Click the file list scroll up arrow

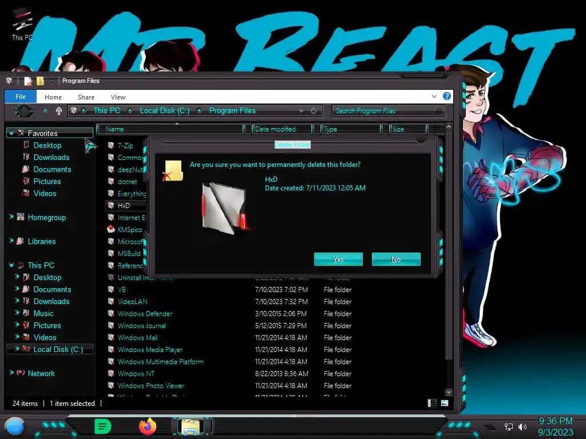point(449,126)
